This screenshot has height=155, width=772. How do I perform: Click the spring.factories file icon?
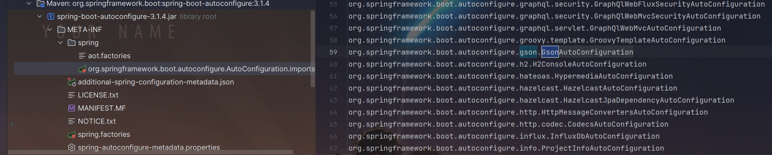[72, 135]
